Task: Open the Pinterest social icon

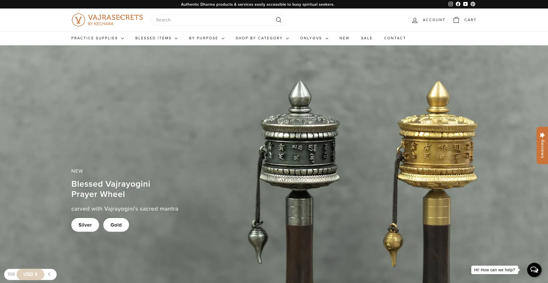Action: (473, 4)
